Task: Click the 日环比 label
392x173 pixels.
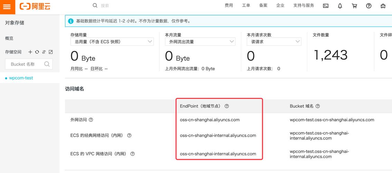Action: pyautogui.click(x=96, y=69)
